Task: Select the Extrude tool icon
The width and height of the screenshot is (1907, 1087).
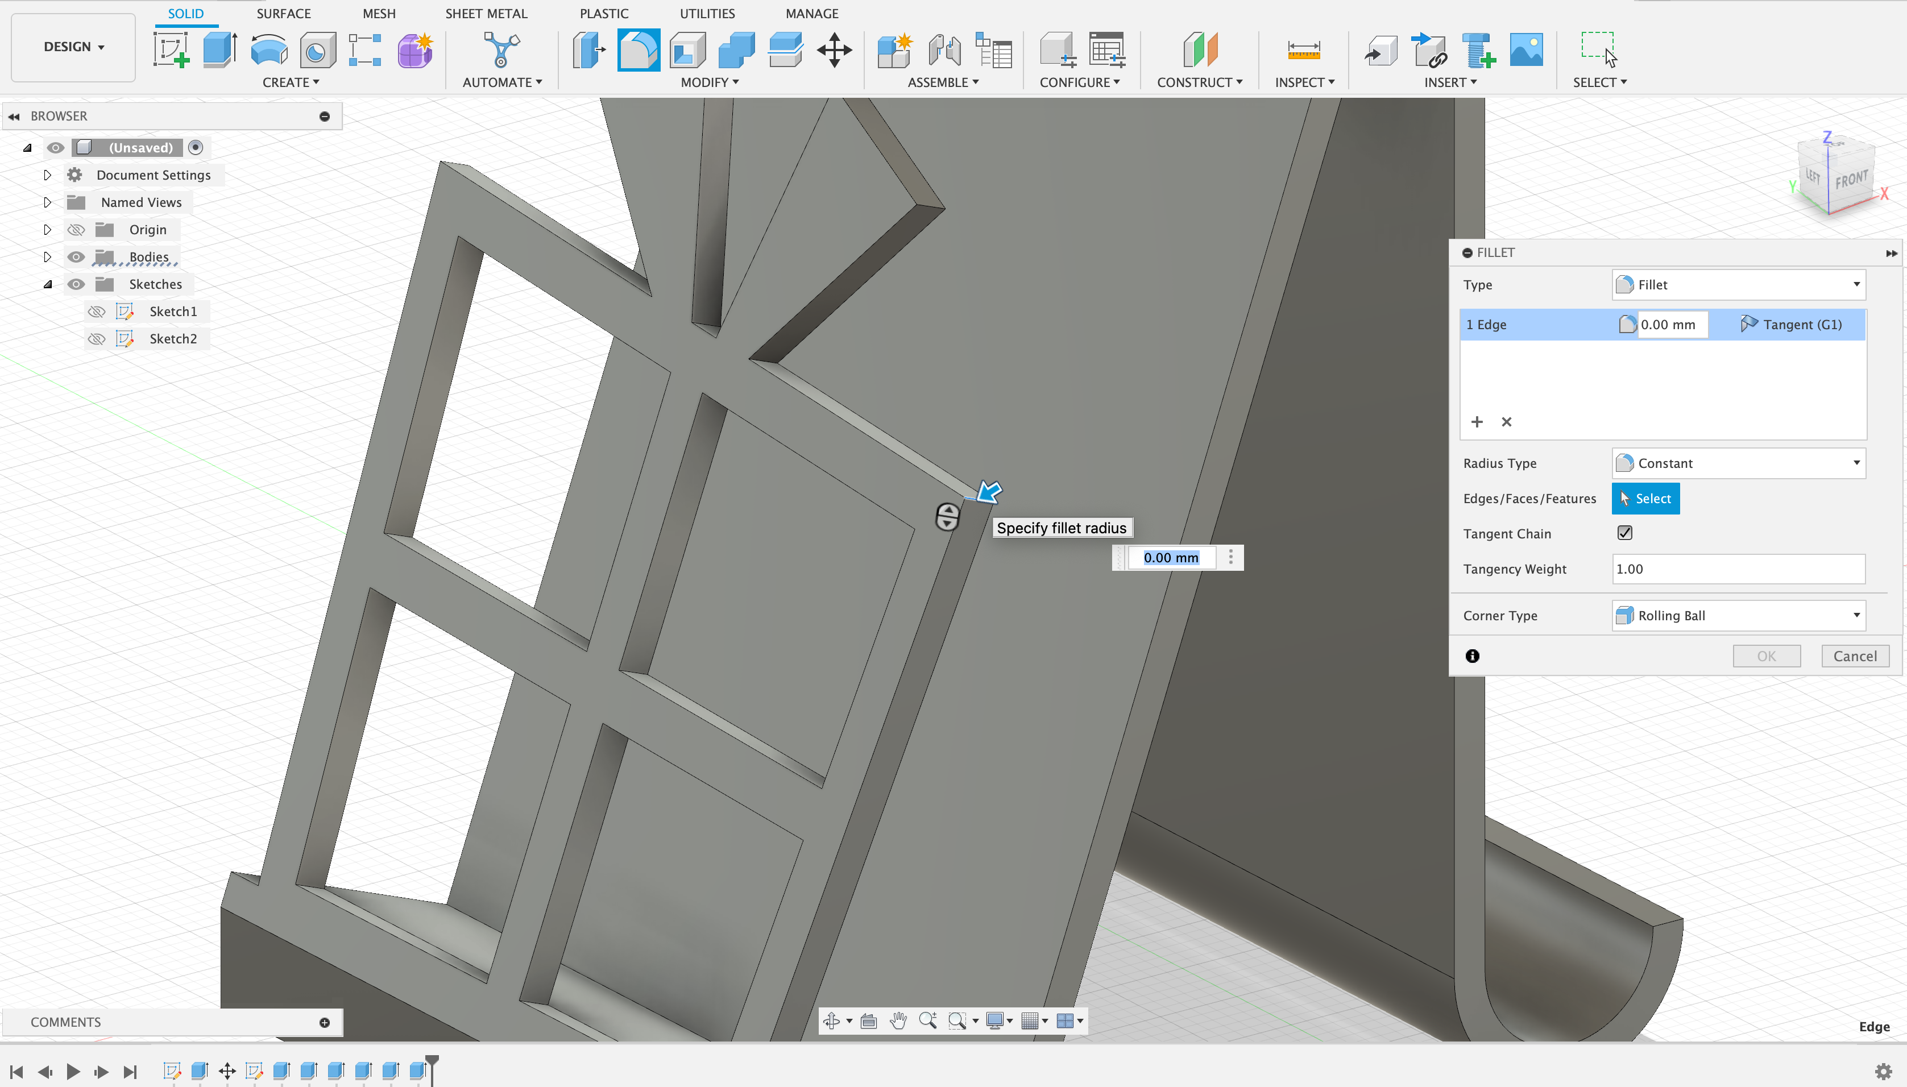Action: [219, 51]
